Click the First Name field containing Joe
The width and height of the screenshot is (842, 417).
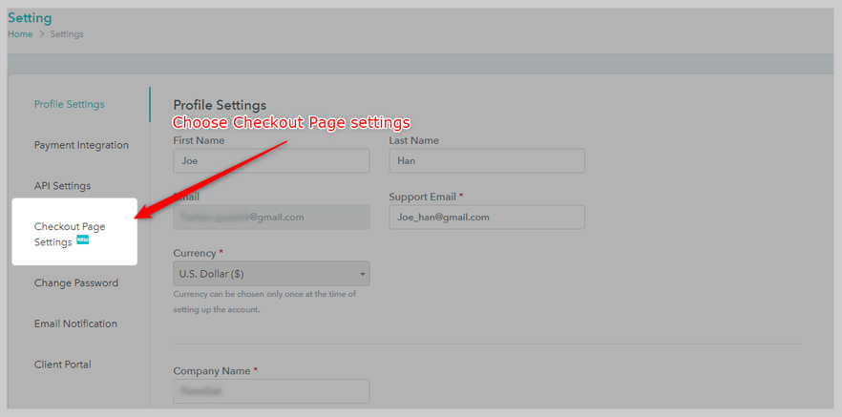point(271,160)
